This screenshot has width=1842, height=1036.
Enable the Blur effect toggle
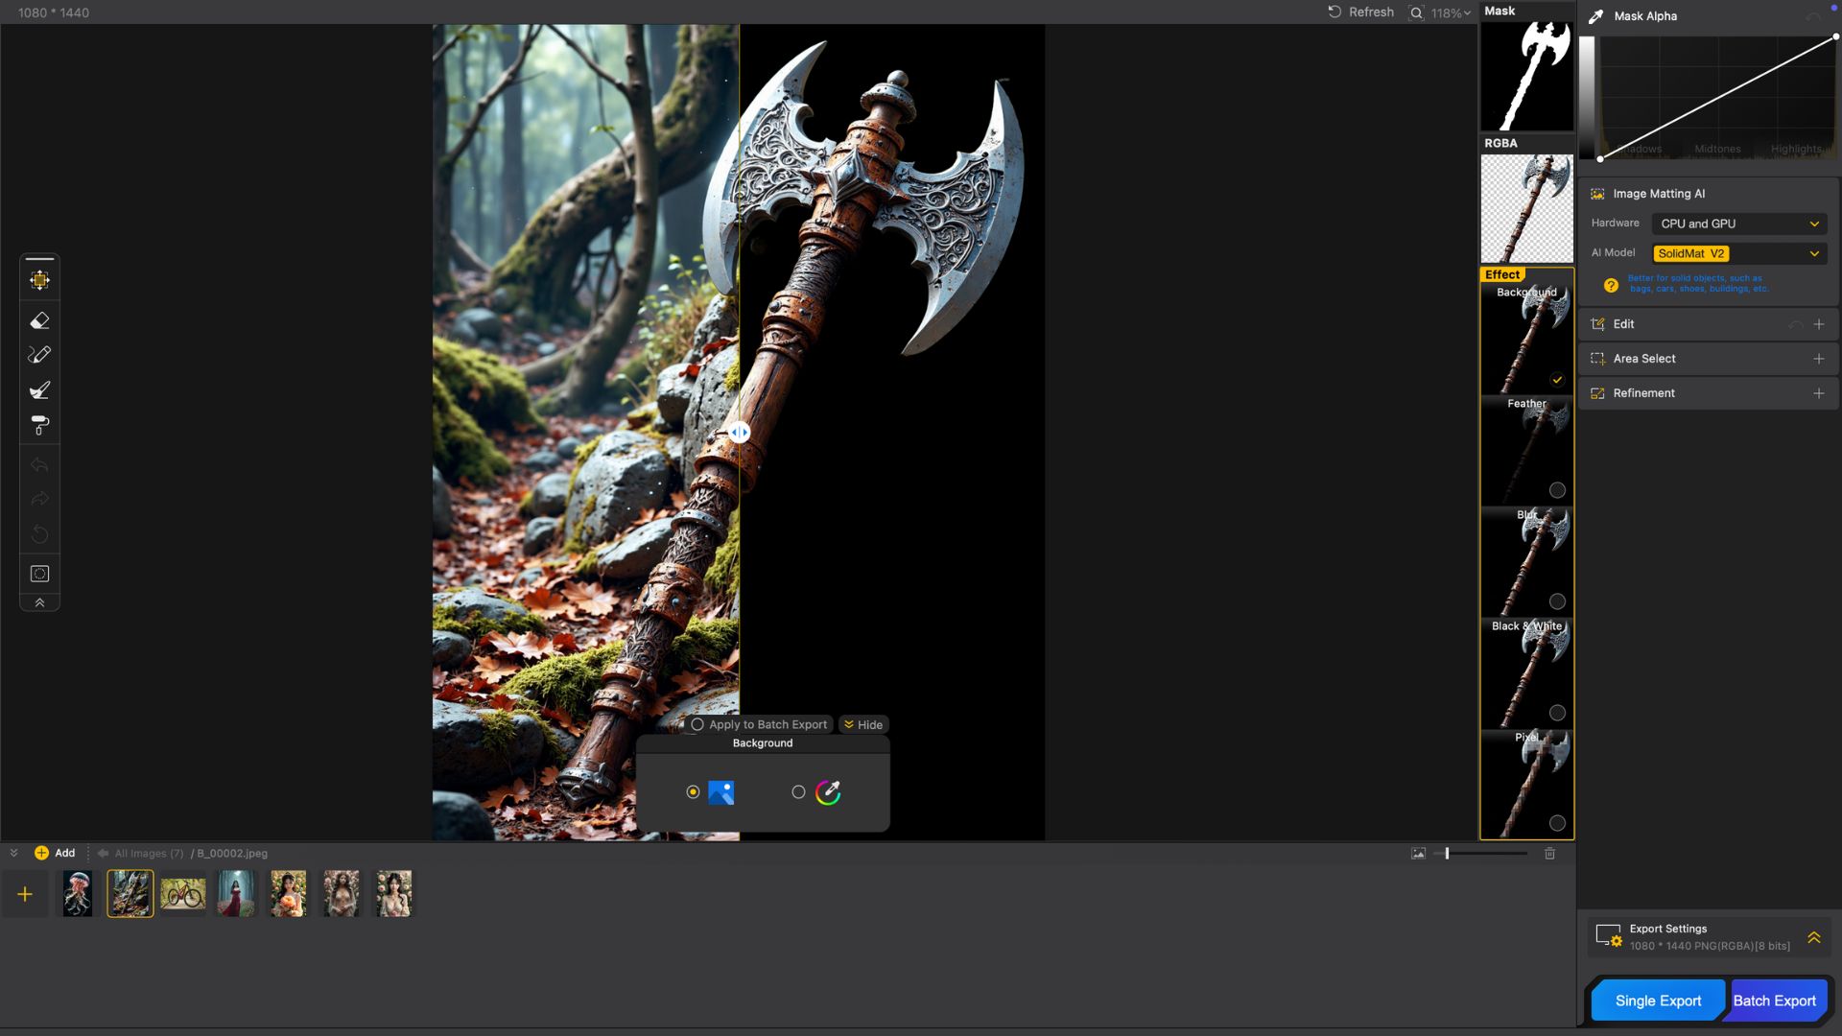(x=1557, y=601)
